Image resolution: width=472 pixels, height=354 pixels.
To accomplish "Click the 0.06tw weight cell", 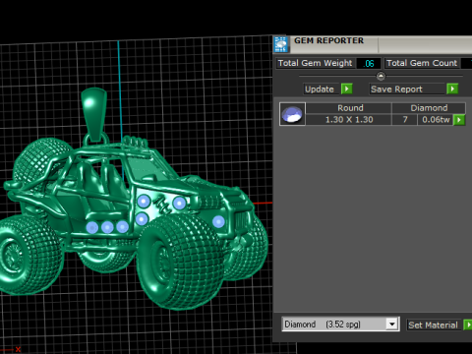I will click(436, 120).
